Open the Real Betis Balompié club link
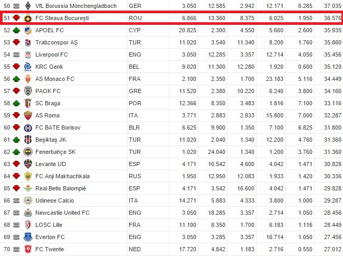 point(61,188)
